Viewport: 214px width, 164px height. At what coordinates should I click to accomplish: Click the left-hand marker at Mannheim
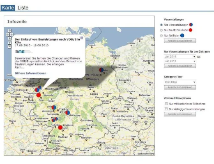[53, 121]
